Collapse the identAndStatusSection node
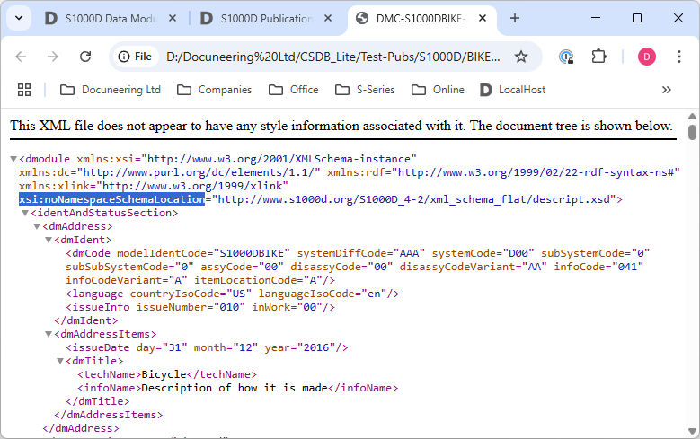The image size is (700, 439). [25, 213]
